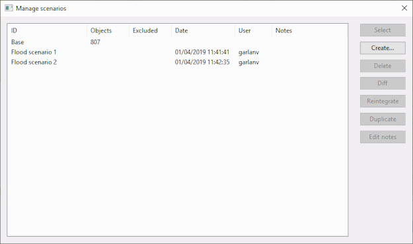Click the Delete button
The width and height of the screenshot is (413, 244).
[383, 66]
